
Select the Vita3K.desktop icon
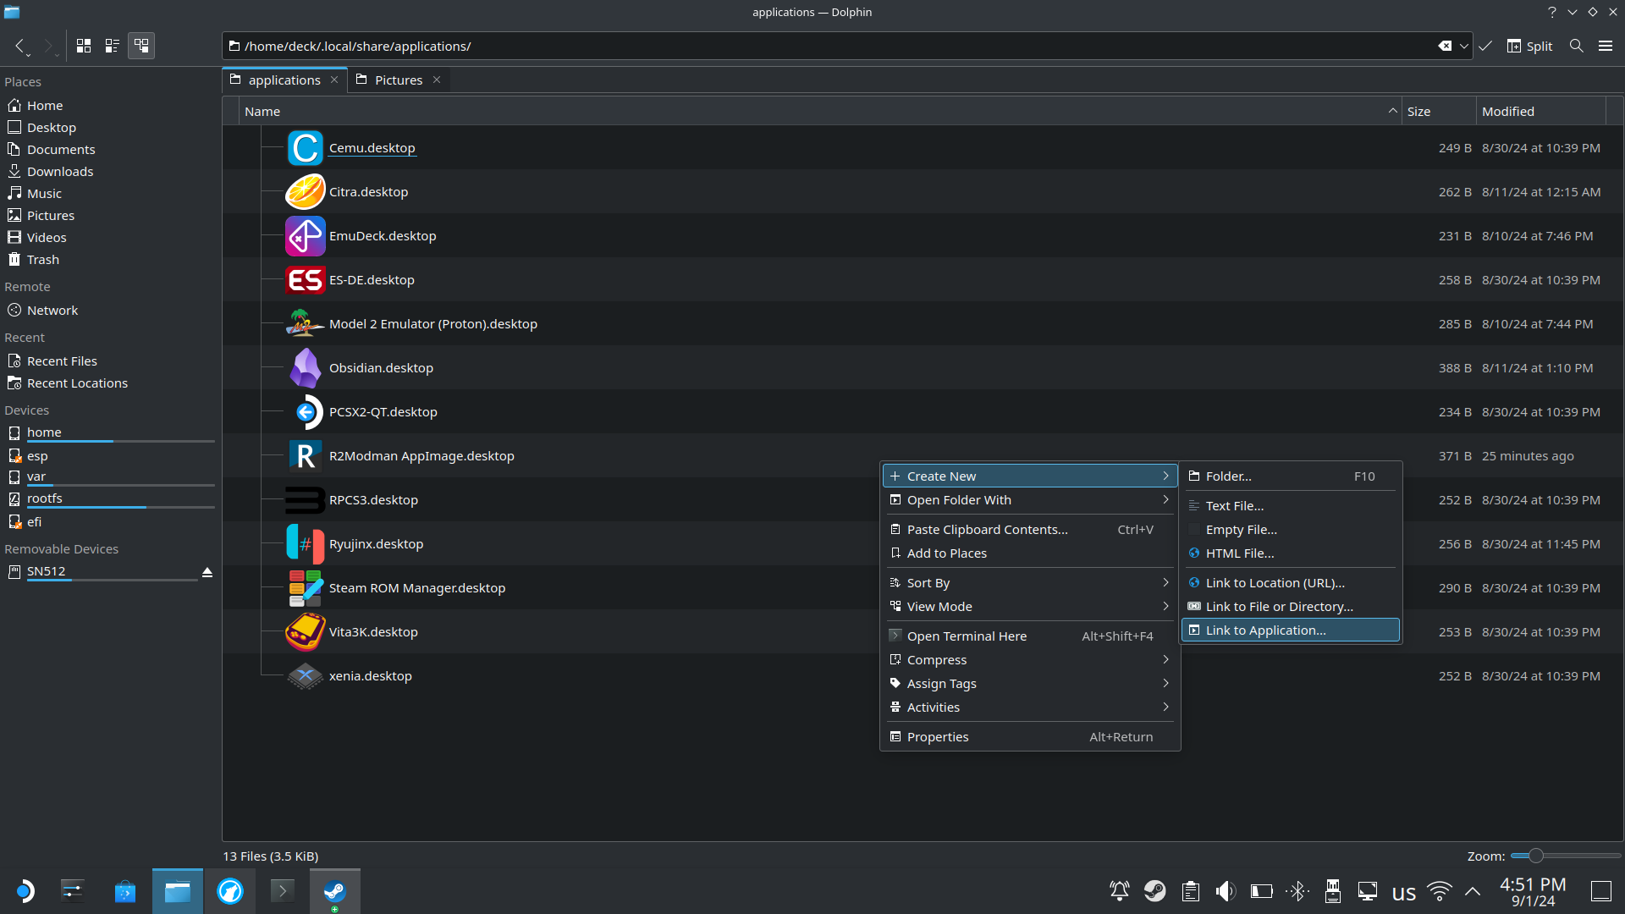(x=306, y=632)
